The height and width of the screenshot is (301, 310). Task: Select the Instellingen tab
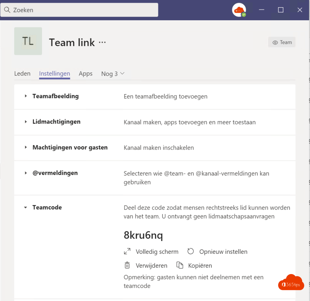coord(54,74)
